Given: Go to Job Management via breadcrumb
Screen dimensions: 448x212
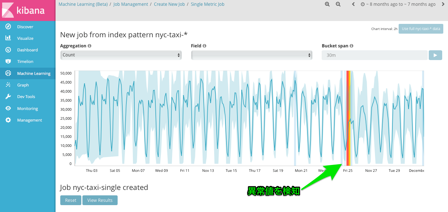Looking at the screenshot, I should click(131, 4).
